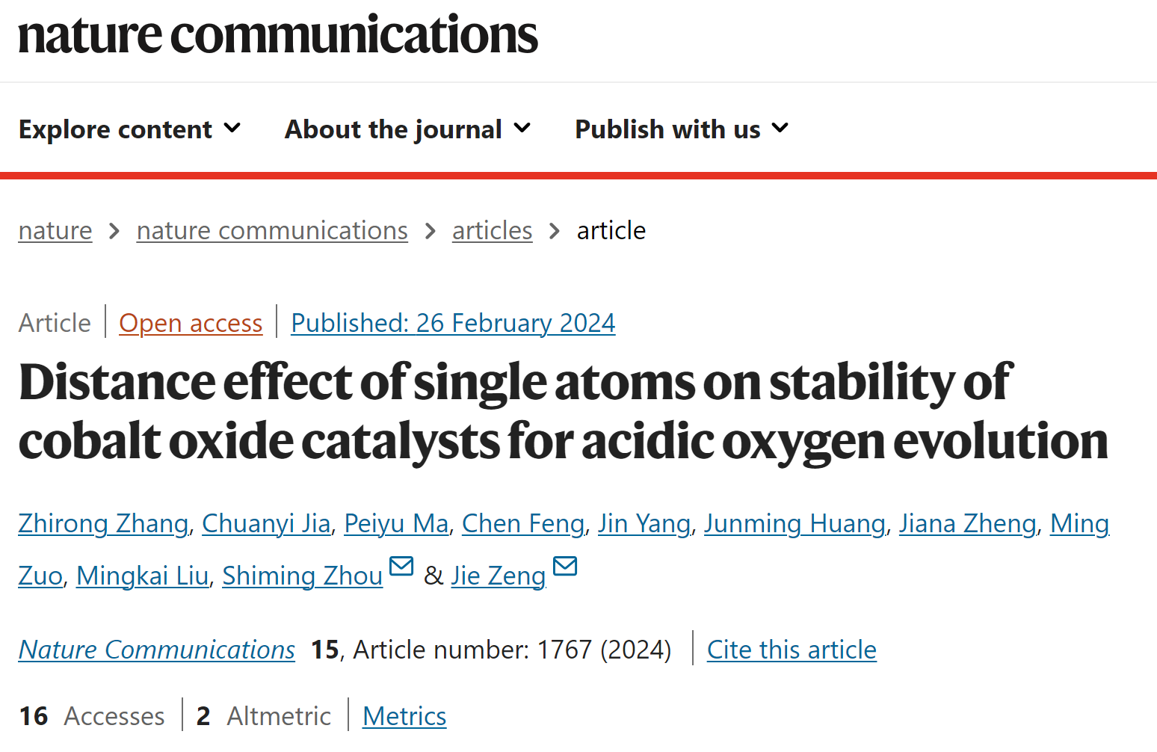Open author Jiana Zheng's info

pyautogui.click(x=968, y=523)
